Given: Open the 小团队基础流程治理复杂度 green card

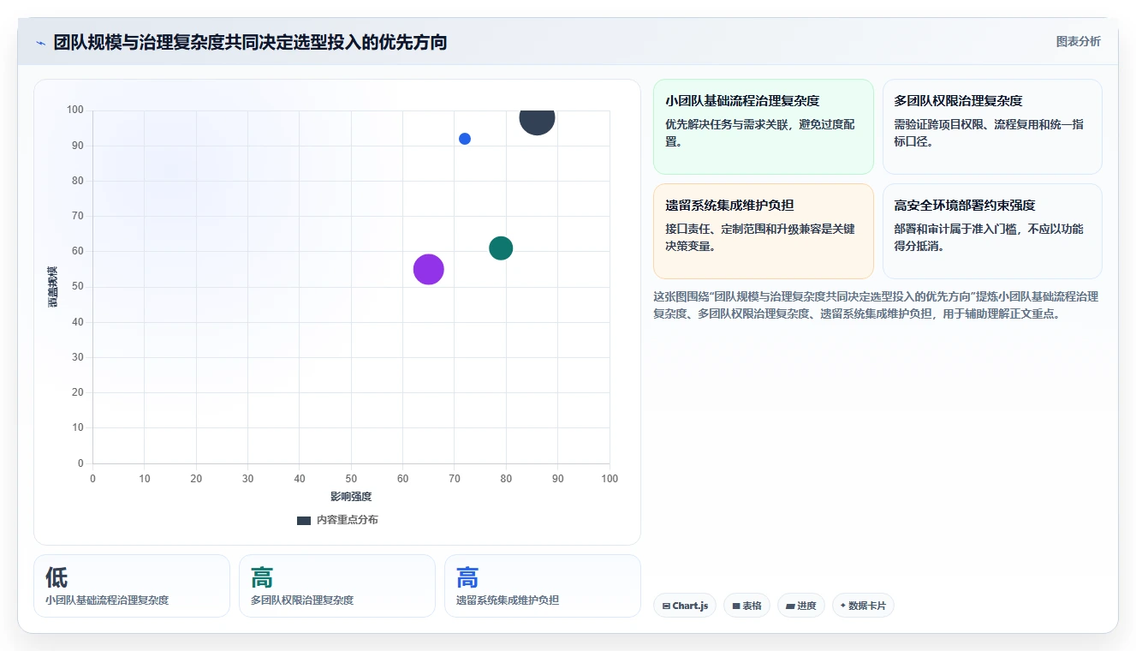Looking at the screenshot, I should click(763, 127).
